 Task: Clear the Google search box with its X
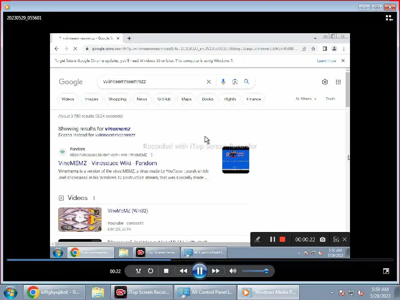click(209, 82)
